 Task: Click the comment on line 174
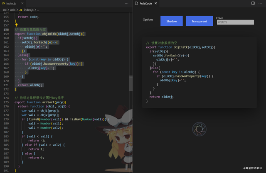(x=39, y=97)
